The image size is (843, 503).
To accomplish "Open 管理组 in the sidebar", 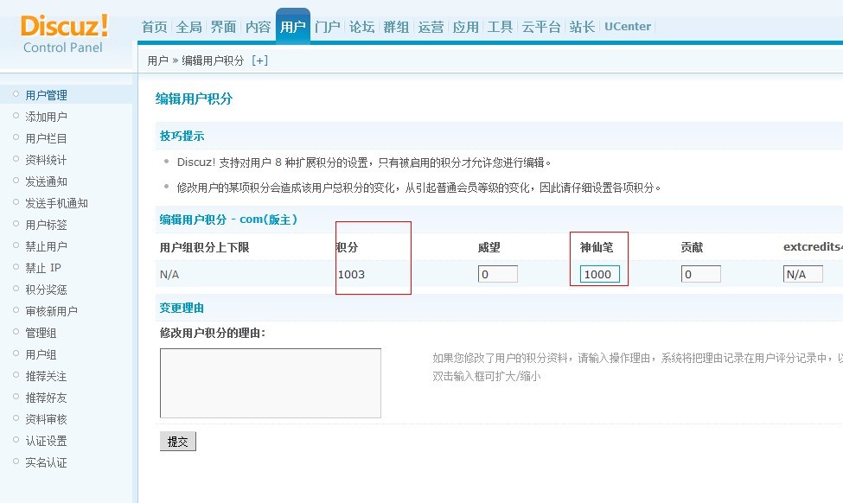I will coord(41,333).
